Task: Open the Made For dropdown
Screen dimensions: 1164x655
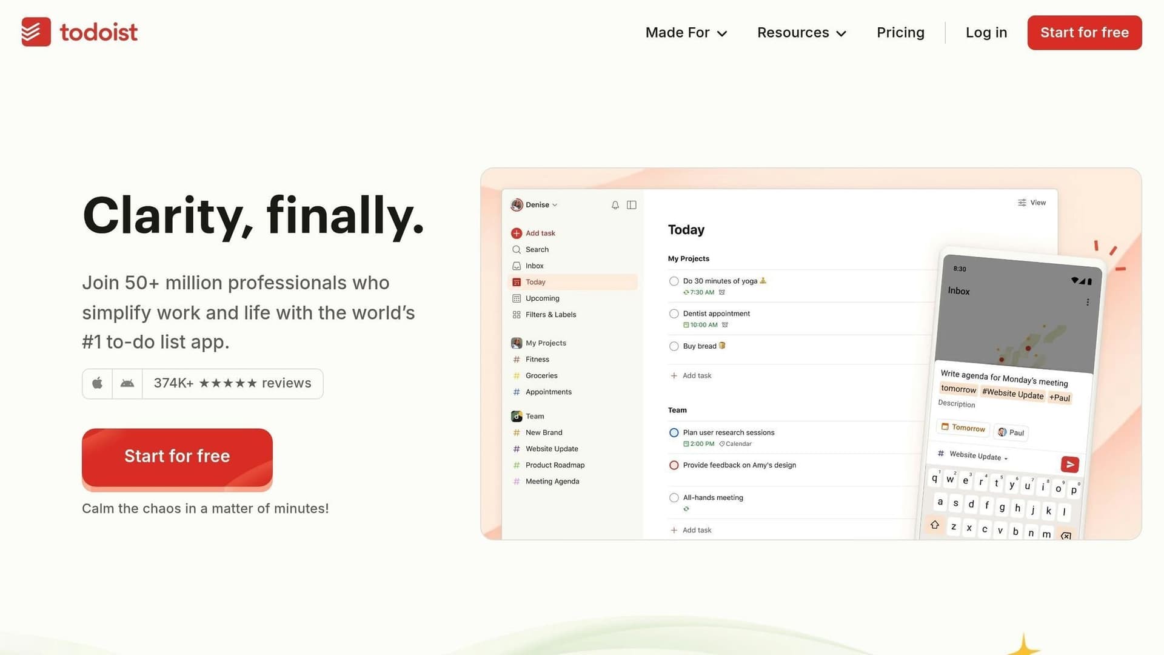Action: [685, 32]
